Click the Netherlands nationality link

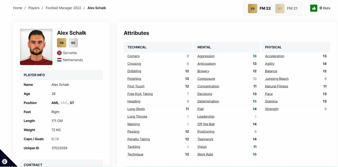73,60
